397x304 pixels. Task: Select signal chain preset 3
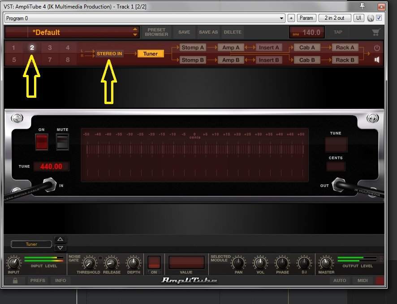(50, 48)
